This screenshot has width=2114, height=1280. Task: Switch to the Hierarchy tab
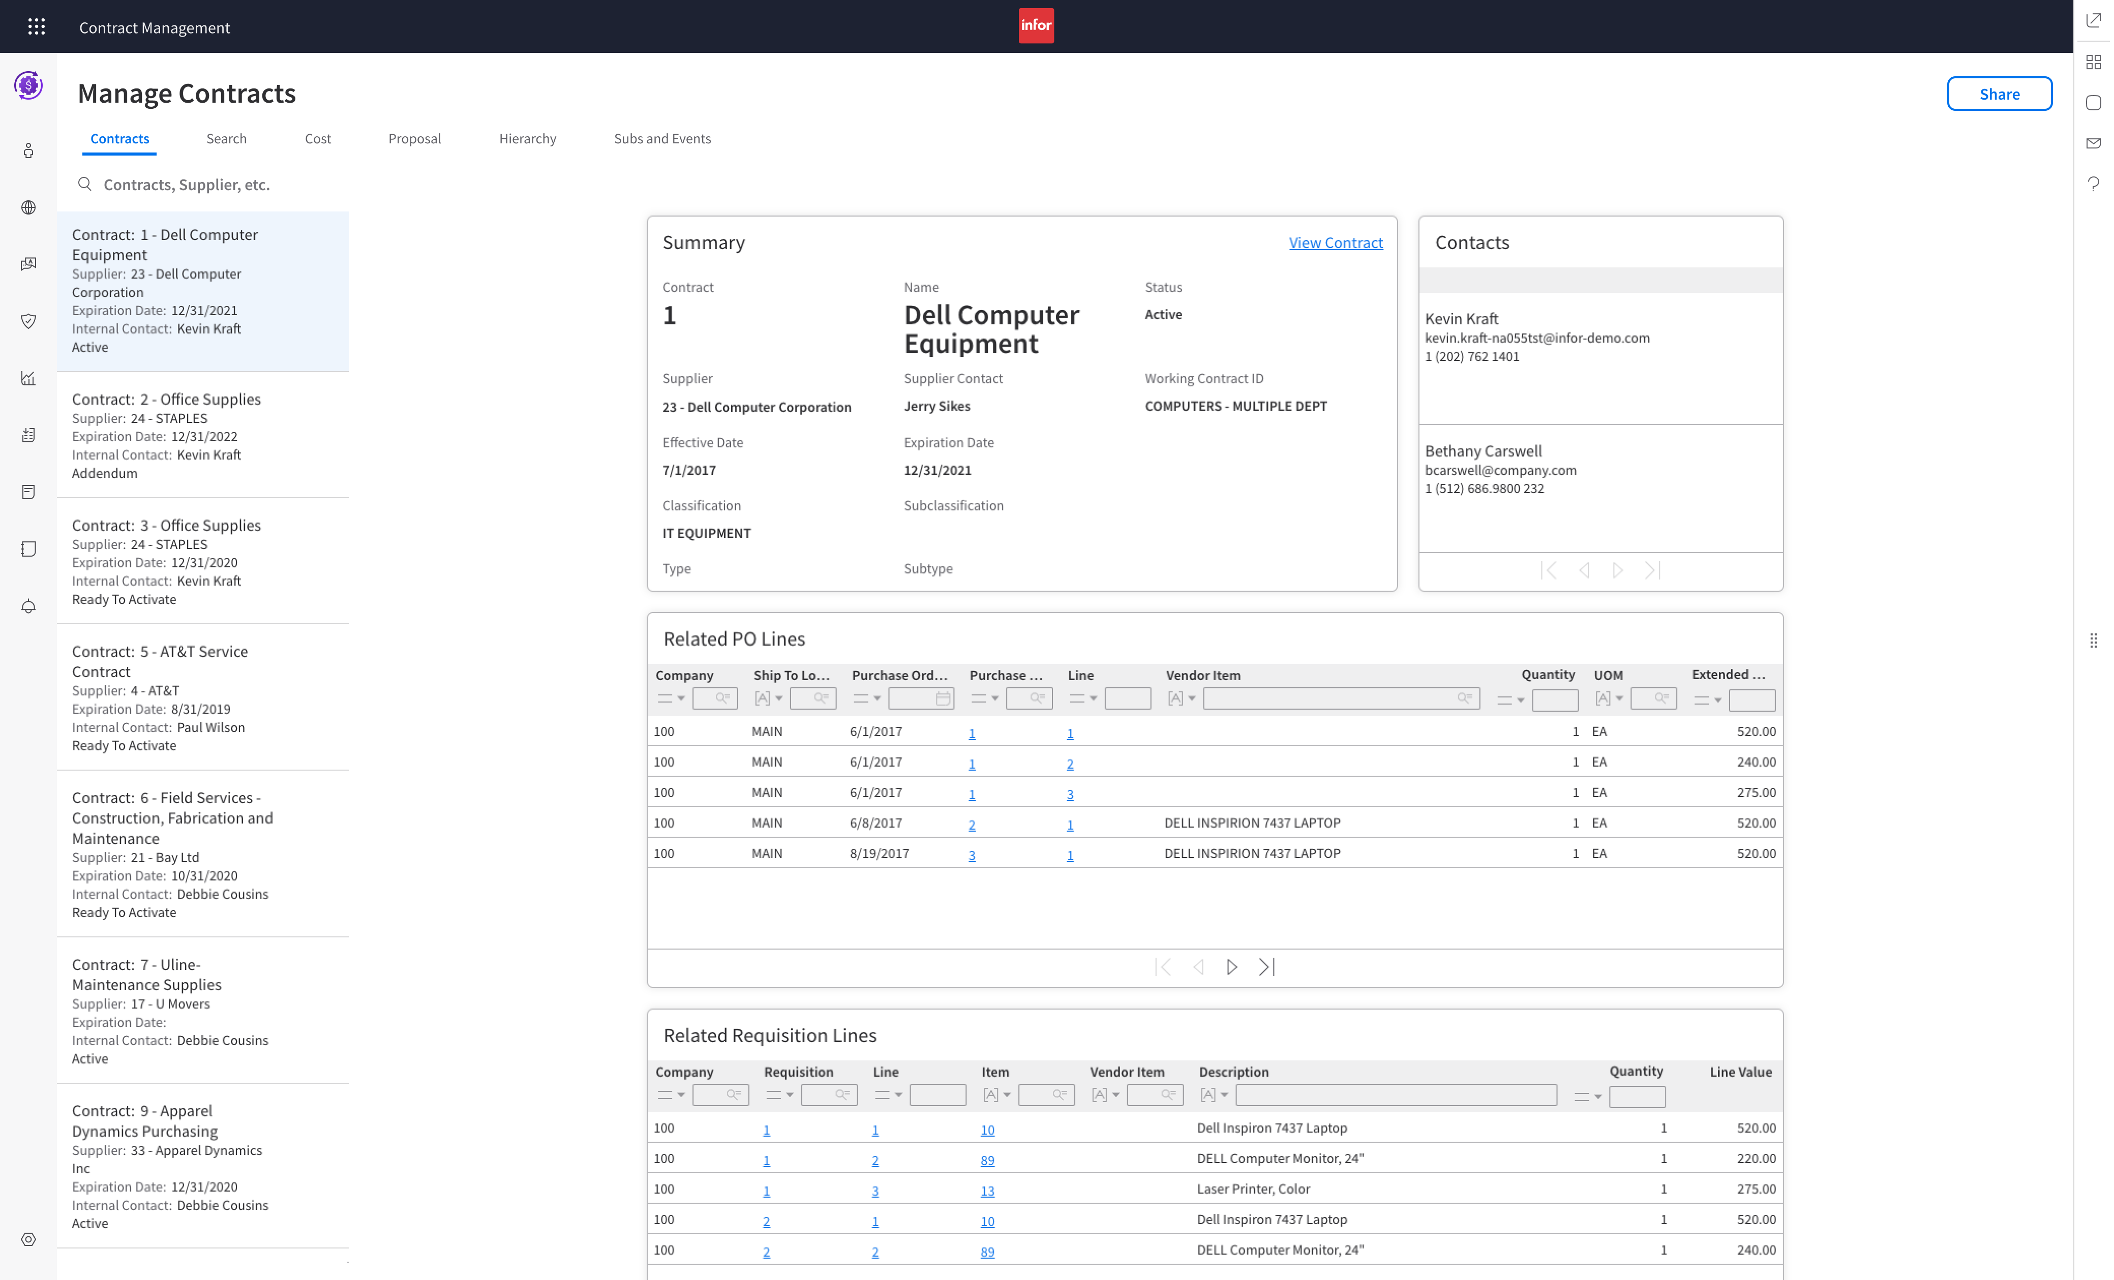pos(528,138)
